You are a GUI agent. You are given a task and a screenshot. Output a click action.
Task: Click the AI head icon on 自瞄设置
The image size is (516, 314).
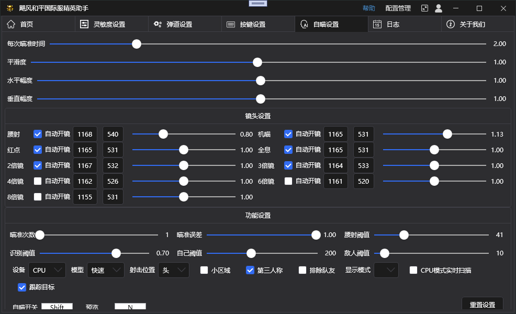pyautogui.click(x=305, y=24)
